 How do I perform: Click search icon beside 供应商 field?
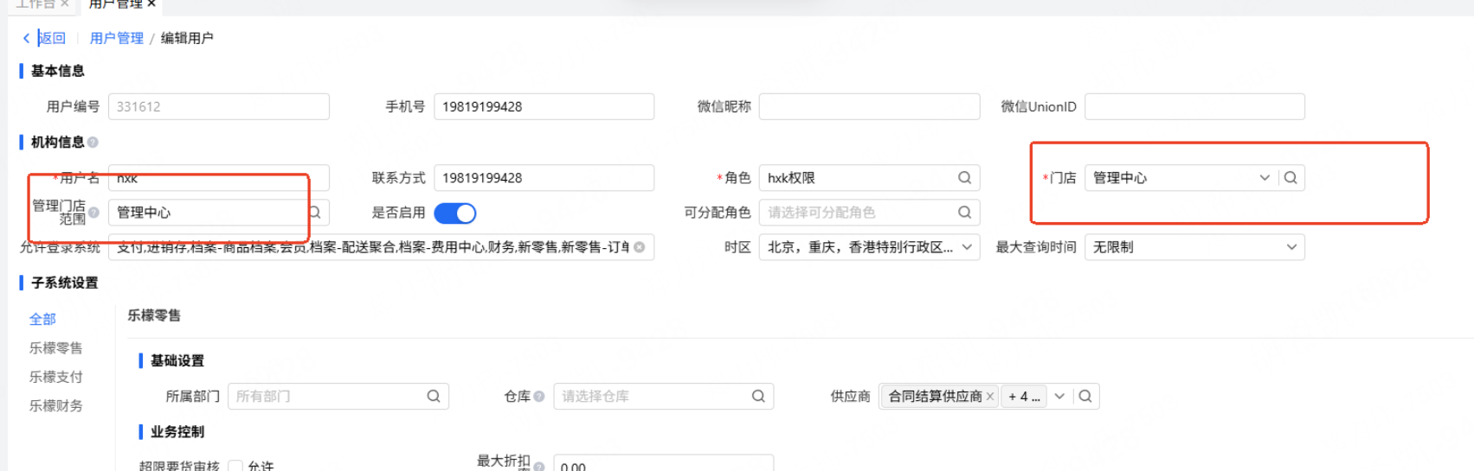click(x=1085, y=396)
